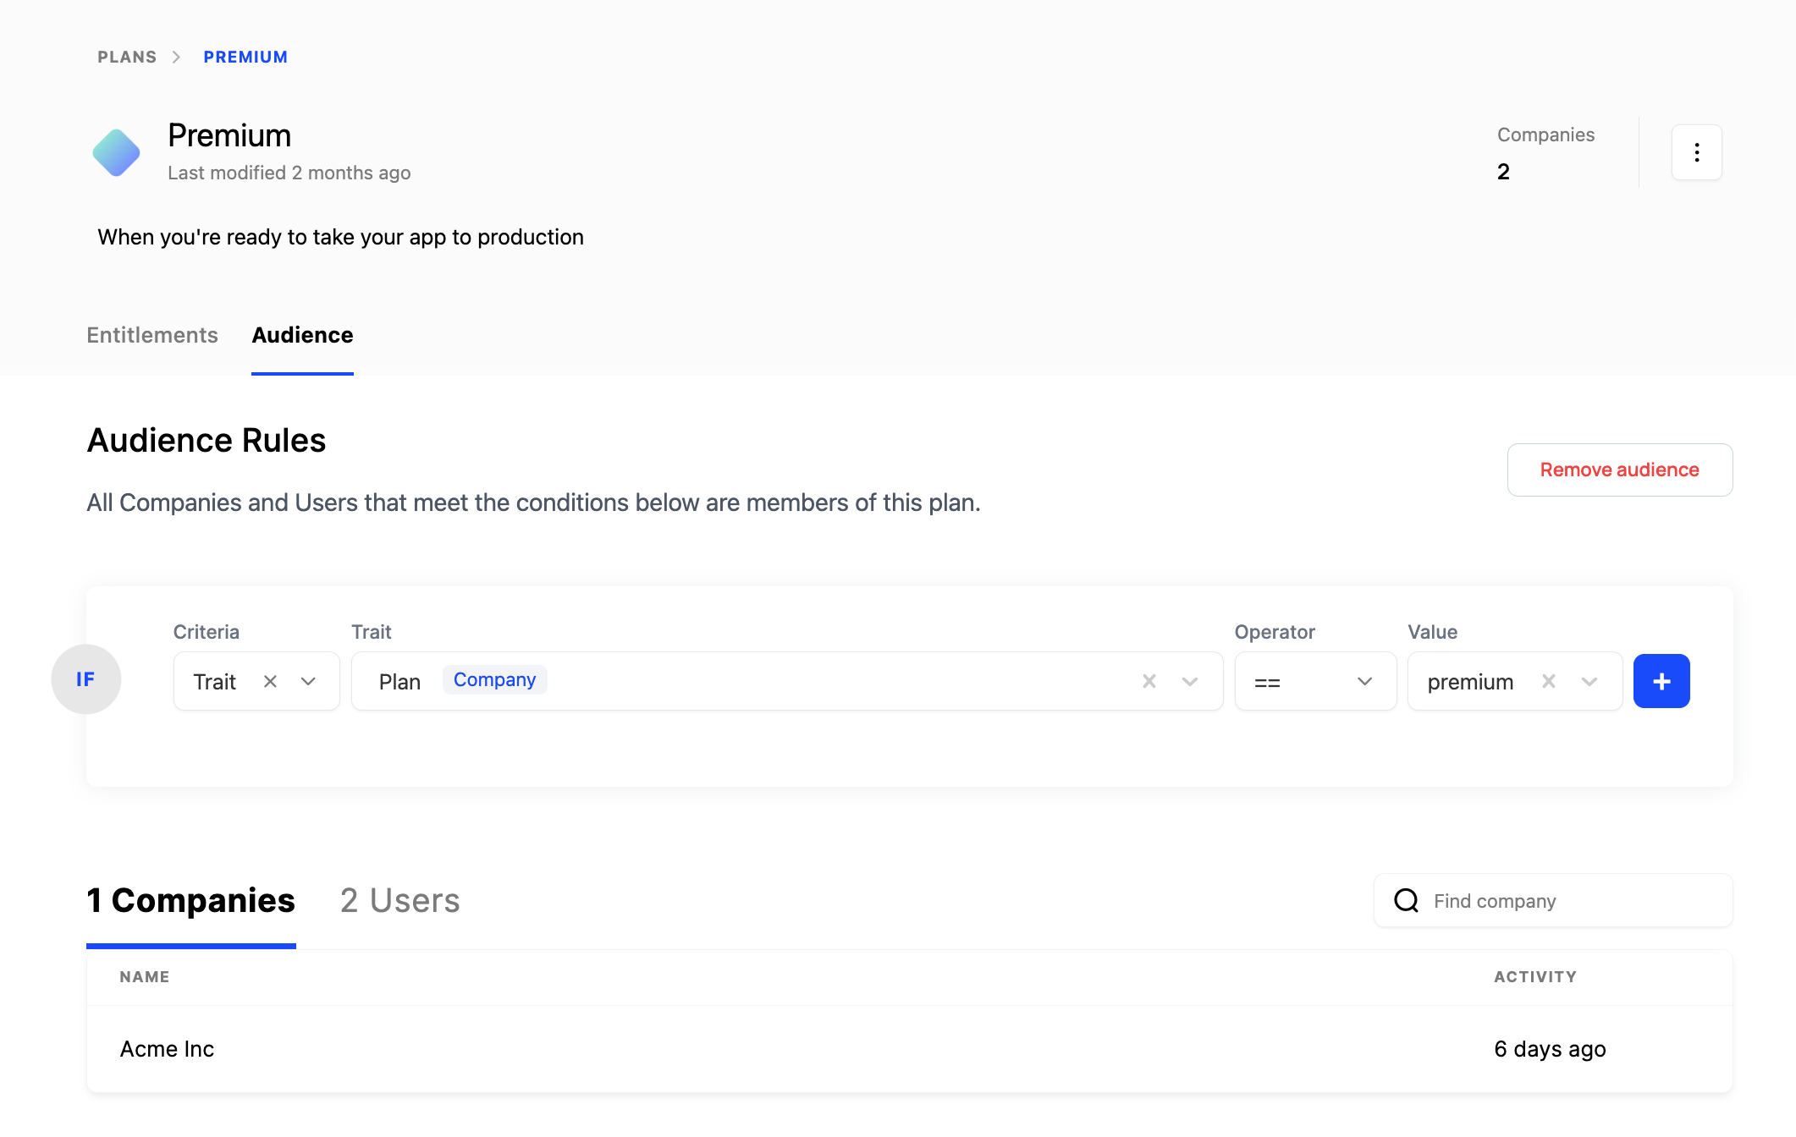This screenshot has width=1796, height=1137.
Task: Click the blue plus add condition button
Action: tap(1661, 681)
